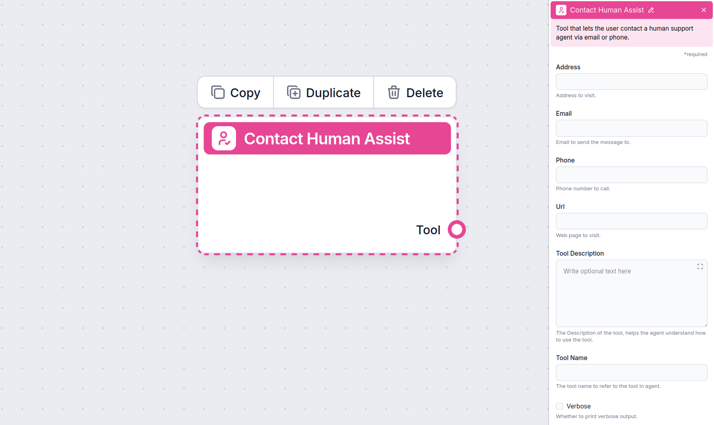The width and height of the screenshot is (714, 425).
Task: Click the Duplicate button
Action: click(x=323, y=92)
